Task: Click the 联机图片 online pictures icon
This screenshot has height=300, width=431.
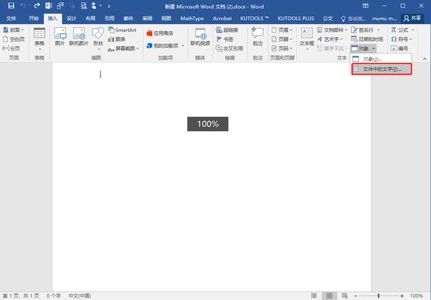Action: (79, 36)
